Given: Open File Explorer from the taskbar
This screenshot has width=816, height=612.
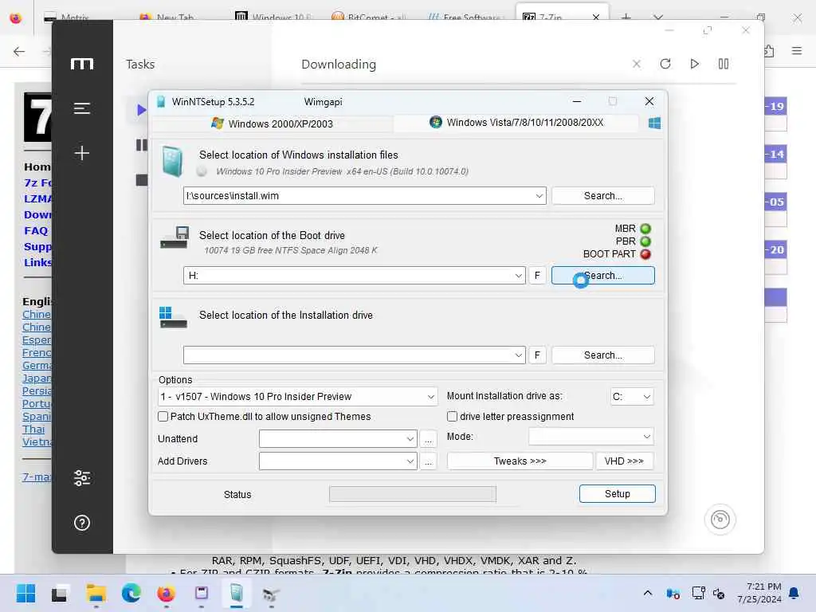Looking at the screenshot, I should 96,593.
